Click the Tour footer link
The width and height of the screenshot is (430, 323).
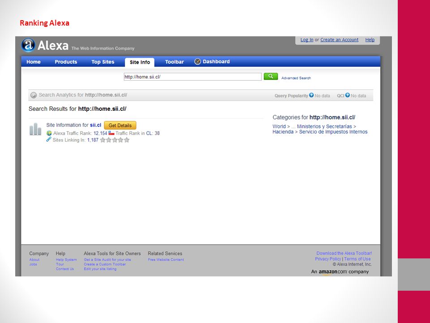click(x=60, y=264)
